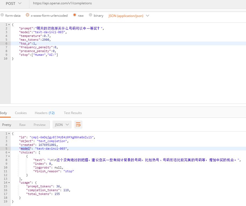
Task: Switch the response view to Preview
Action: click(x=39, y=125)
